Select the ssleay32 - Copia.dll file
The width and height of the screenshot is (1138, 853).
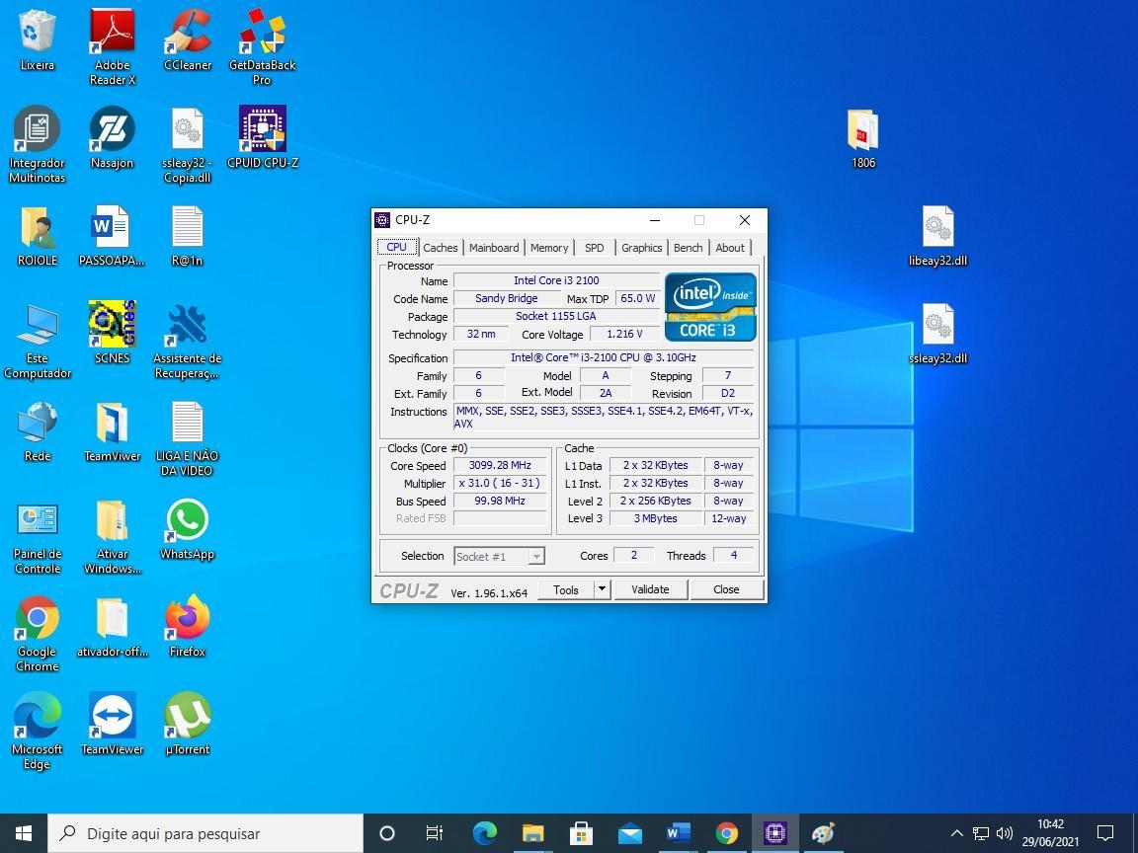click(188, 144)
